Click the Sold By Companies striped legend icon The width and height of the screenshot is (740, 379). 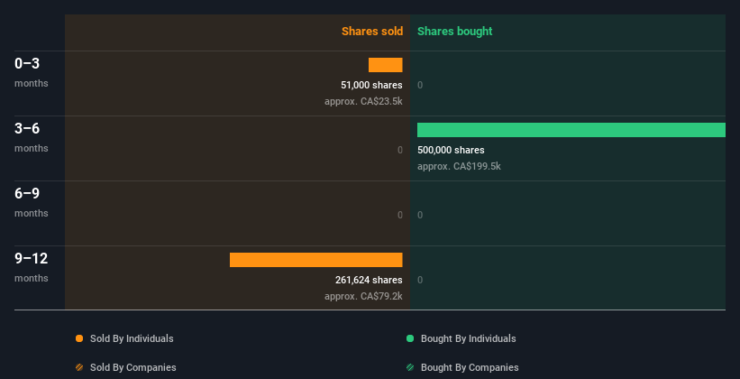[79, 367]
